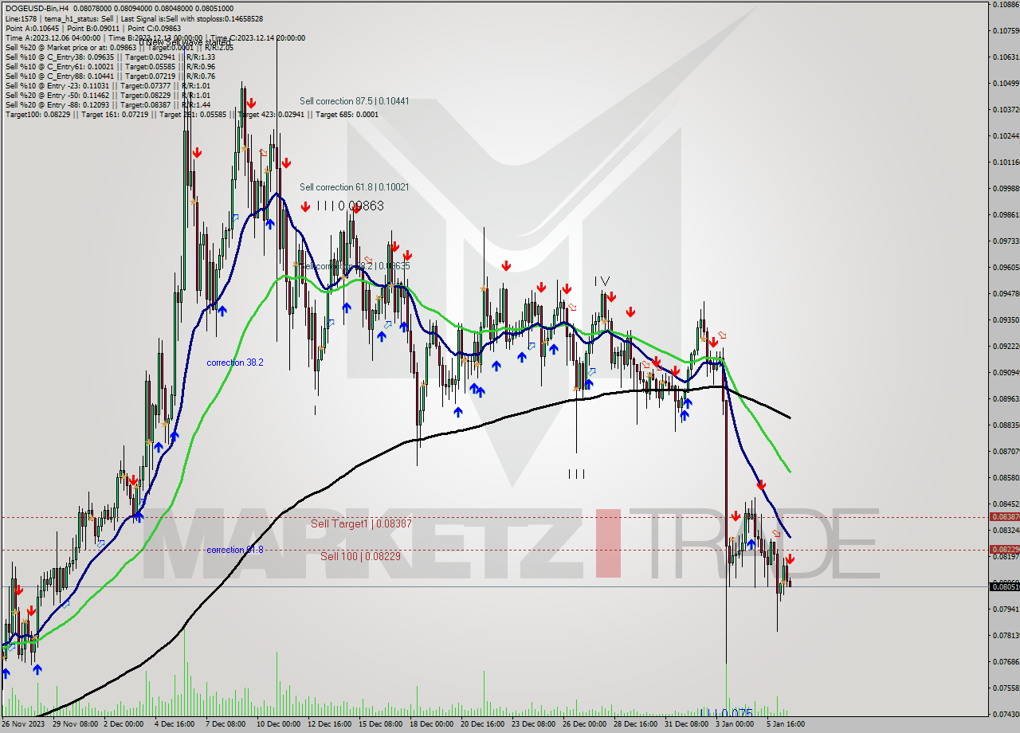The width and height of the screenshot is (1020, 733).
Task: Click the 0.10759 price axis label
Action: coord(1005,30)
